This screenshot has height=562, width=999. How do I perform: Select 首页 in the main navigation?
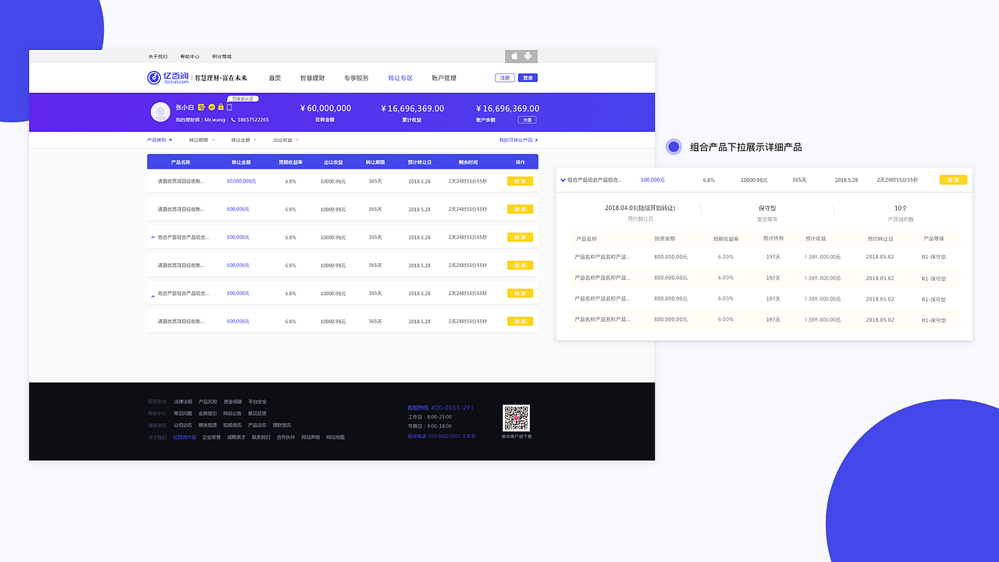[274, 78]
